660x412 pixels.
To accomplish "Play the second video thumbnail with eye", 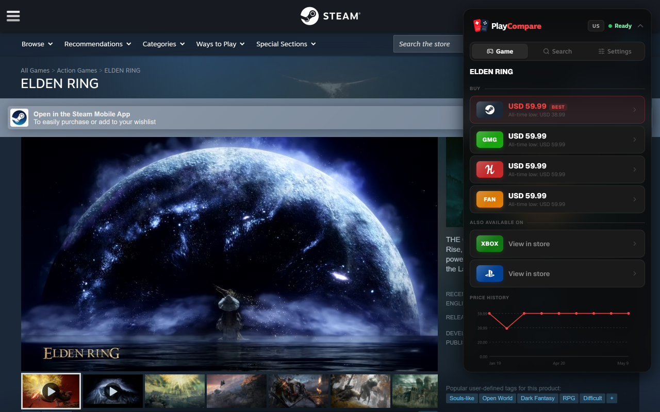I will [x=113, y=391].
